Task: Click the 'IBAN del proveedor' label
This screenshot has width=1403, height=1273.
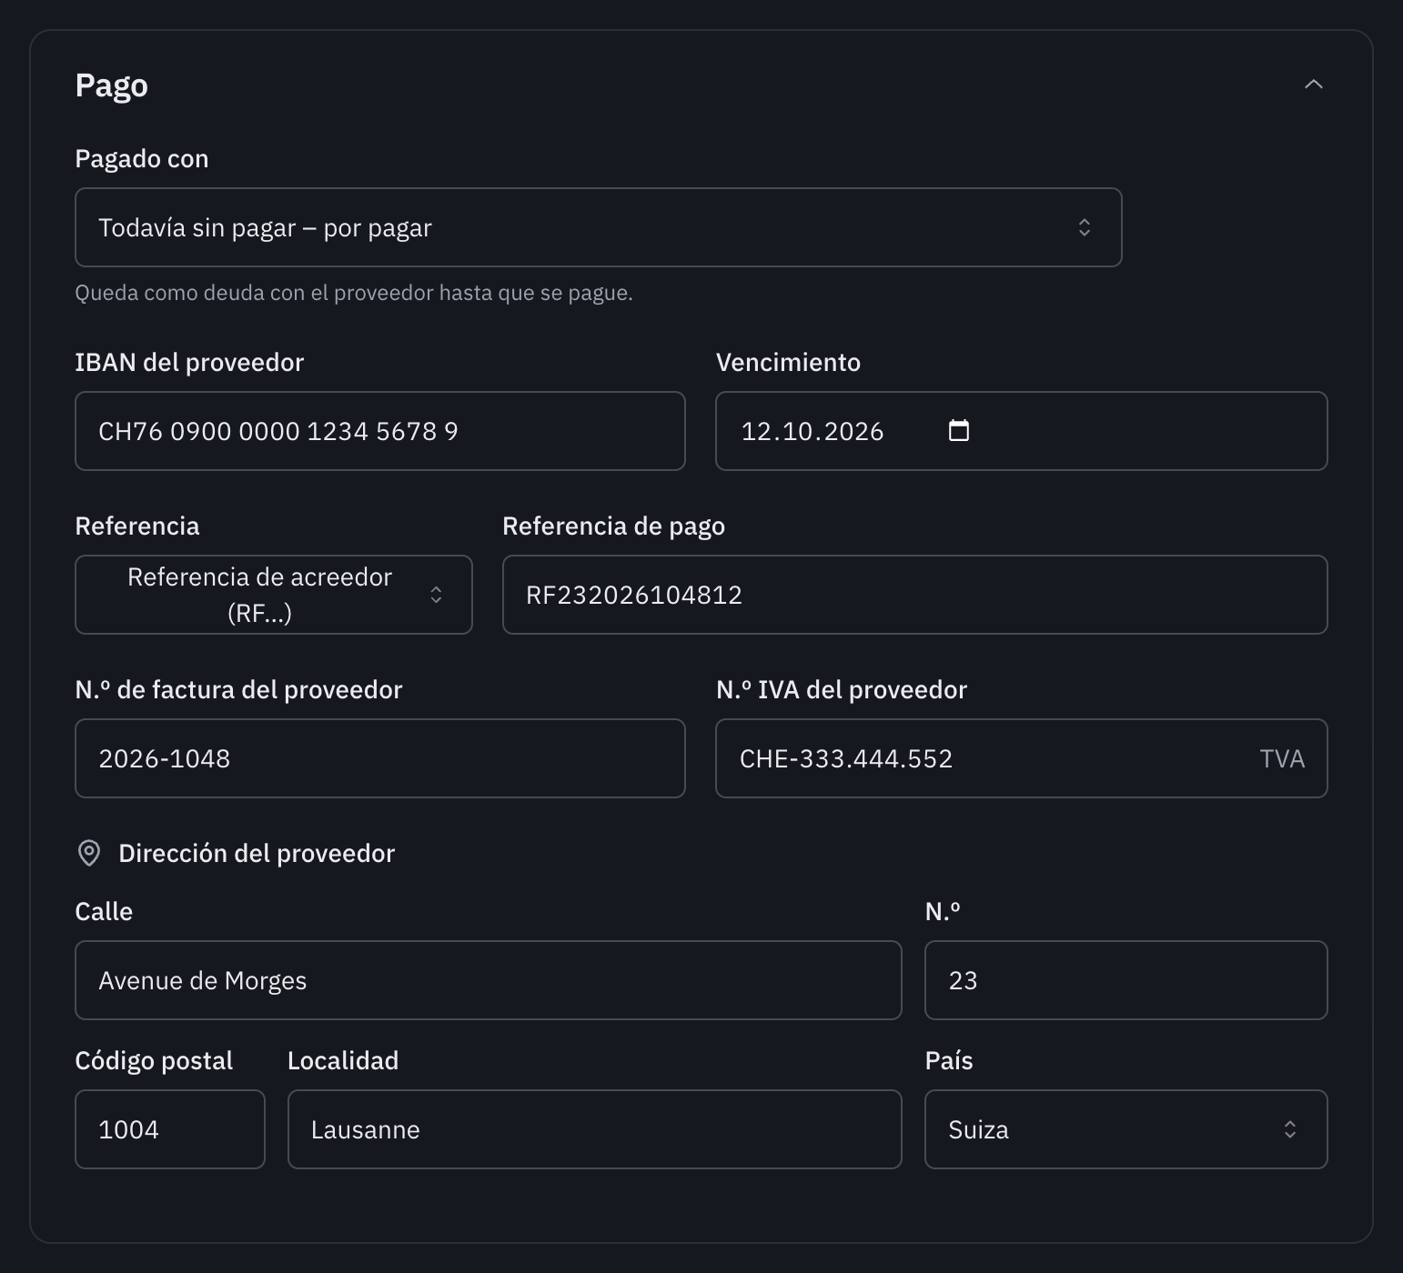Action: point(189,362)
